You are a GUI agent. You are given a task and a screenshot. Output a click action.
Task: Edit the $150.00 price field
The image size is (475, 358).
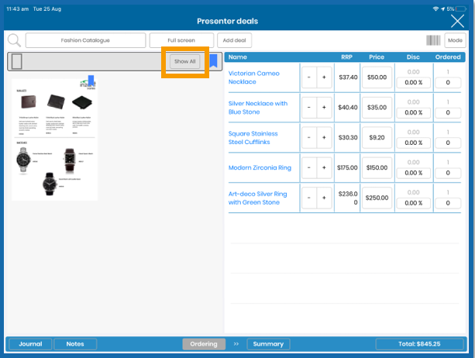click(x=377, y=167)
